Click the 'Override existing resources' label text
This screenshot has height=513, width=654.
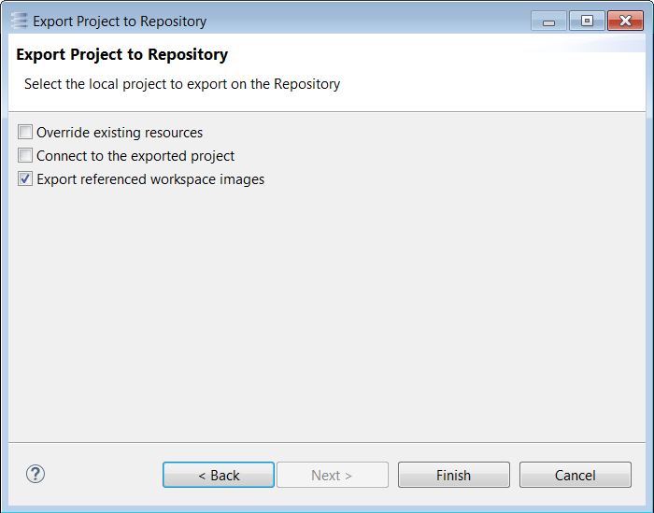(120, 133)
